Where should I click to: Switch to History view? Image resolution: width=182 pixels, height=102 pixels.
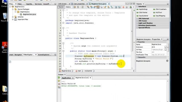pyautogui.click(x=68, y=7)
